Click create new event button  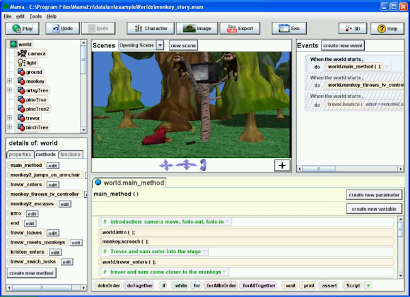[x=343, y=45]
